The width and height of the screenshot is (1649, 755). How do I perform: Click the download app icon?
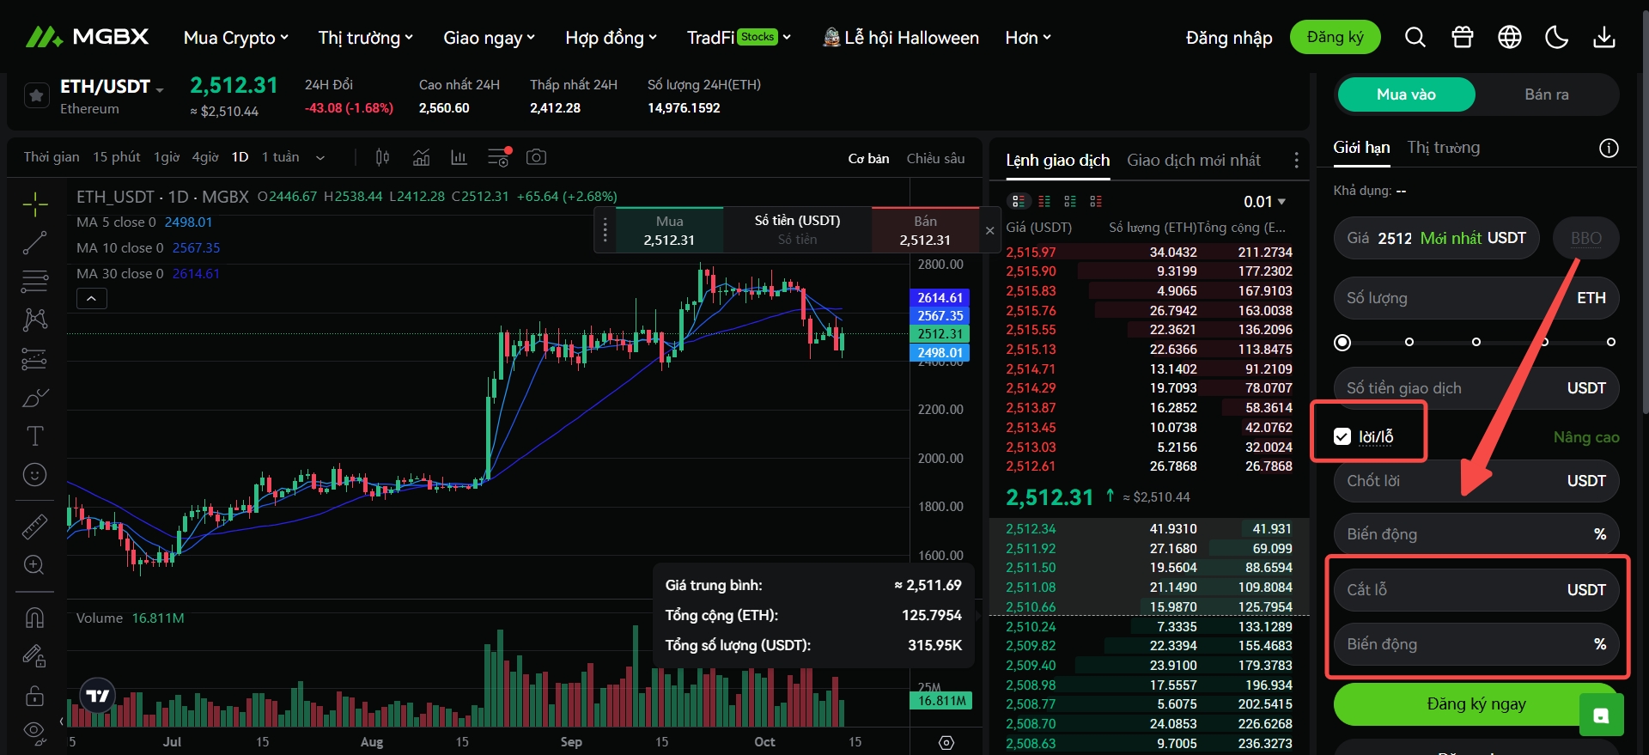pos(1603,37)
